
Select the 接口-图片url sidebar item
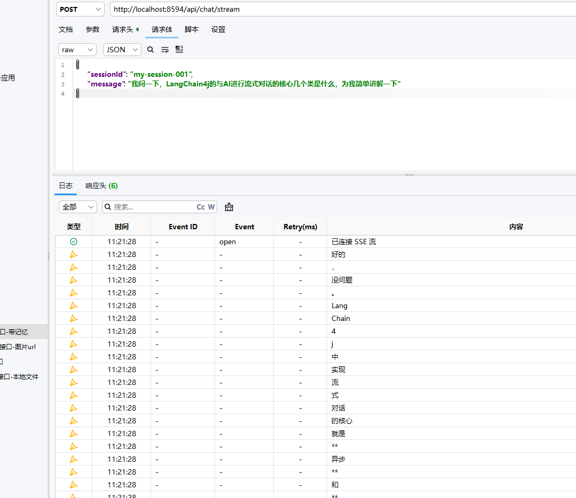coord(18,347)
